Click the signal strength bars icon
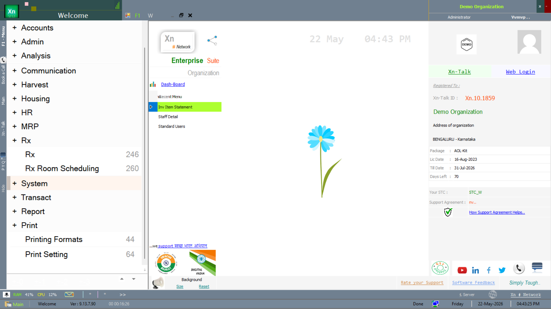This screenshot has width=551, height=309. tap(117, 5)
